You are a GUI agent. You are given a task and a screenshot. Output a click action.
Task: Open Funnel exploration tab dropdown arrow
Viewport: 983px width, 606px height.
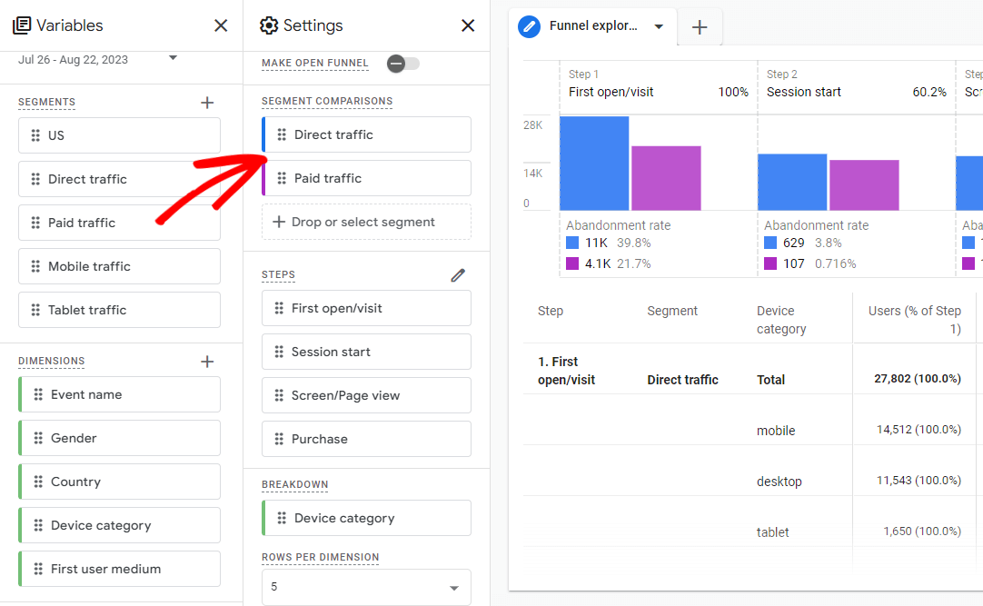pyautogui.click(x=659, y=26)
